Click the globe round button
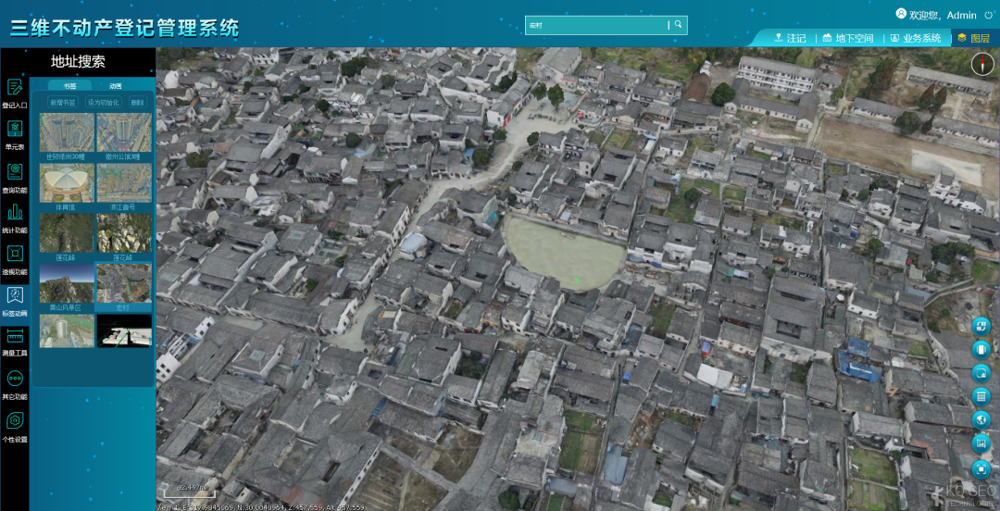Screen dimensions: 1000x511 tap(981, 419)
